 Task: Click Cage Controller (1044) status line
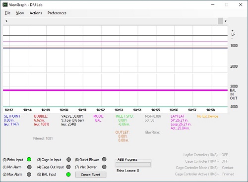[206, 161]
